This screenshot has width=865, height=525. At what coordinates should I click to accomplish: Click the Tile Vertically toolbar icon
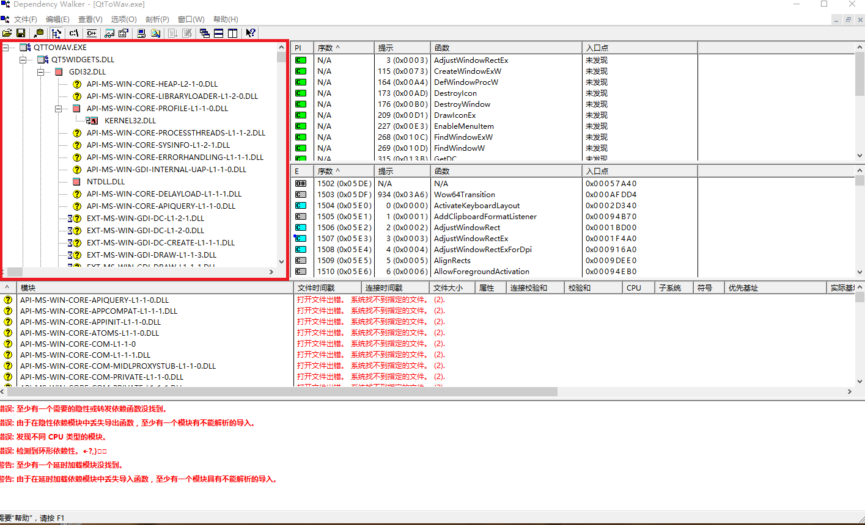pyautogui.click(x=232, y=33)
